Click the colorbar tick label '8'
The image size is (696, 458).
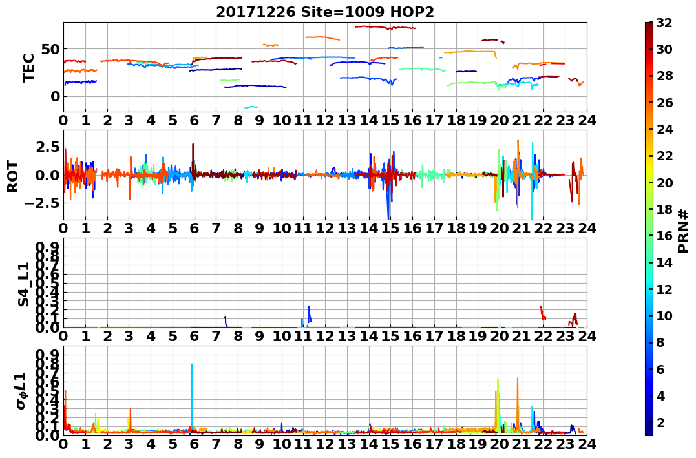(x=660, y=342)
